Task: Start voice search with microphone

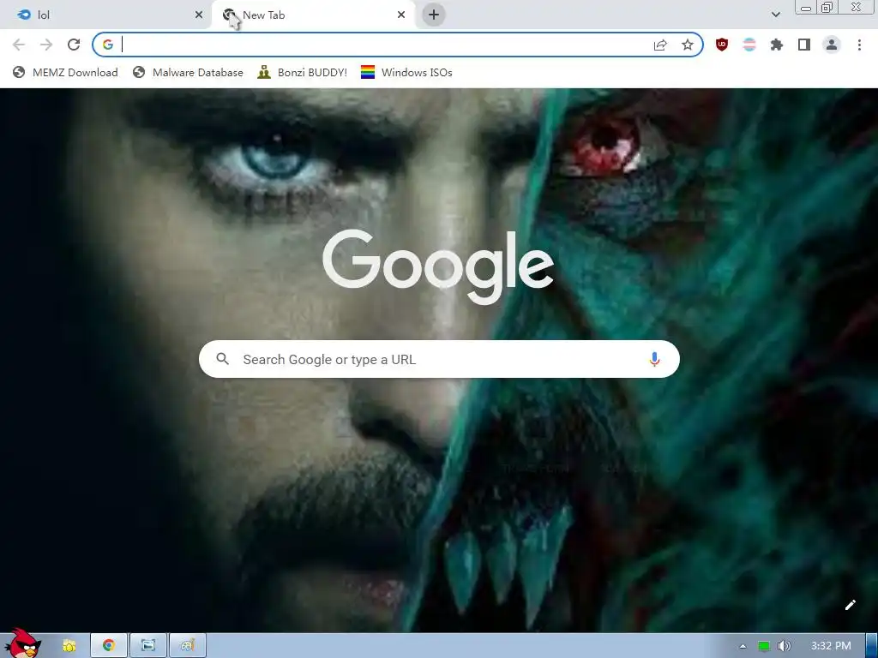Action: coord(654,359)
